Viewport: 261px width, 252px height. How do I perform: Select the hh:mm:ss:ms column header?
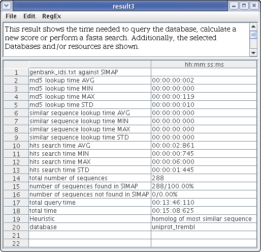click(204, 65)
